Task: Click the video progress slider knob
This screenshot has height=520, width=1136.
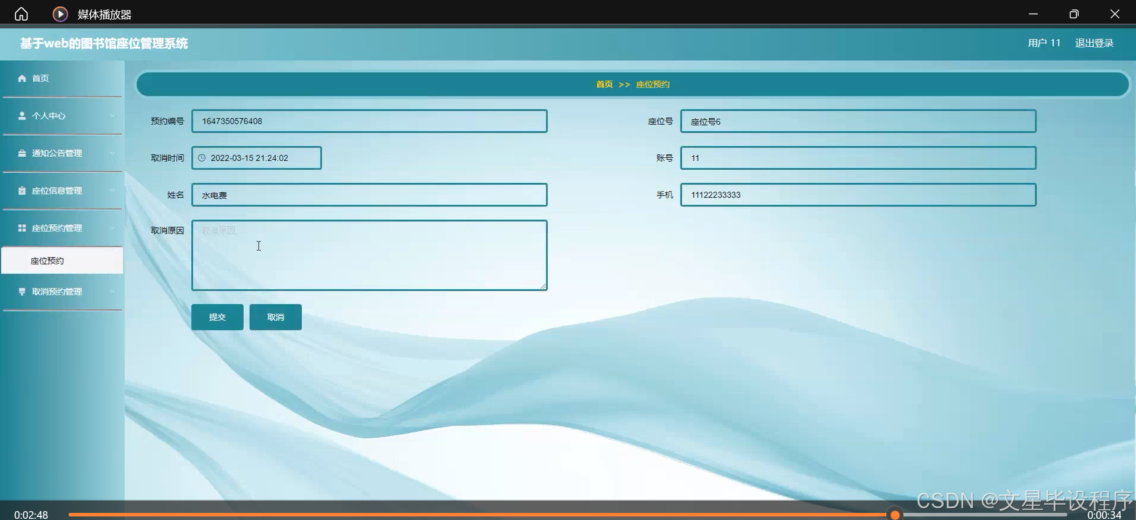Action: click(895, 515)
